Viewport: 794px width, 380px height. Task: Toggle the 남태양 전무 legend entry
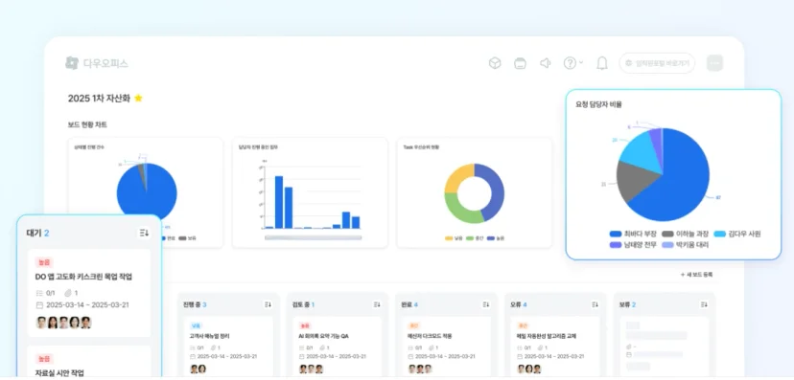click(x=633, y=245)
